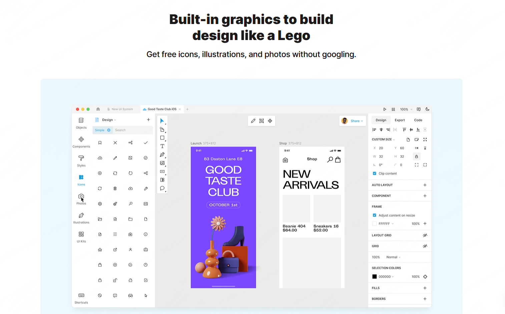
Task: Click the white FFFFFF frame color swatch
Action: 375,224
